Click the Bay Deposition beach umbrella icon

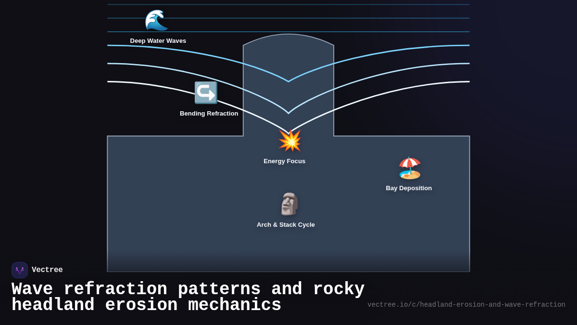click(x=410, y=167)
